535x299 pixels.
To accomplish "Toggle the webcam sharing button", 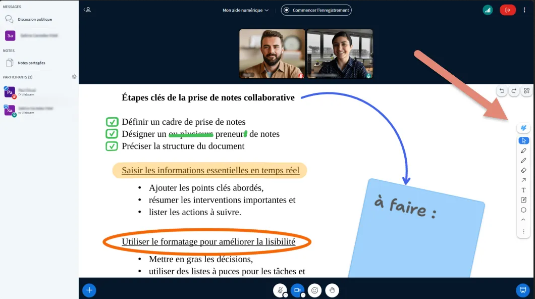I will pos(297,290).
